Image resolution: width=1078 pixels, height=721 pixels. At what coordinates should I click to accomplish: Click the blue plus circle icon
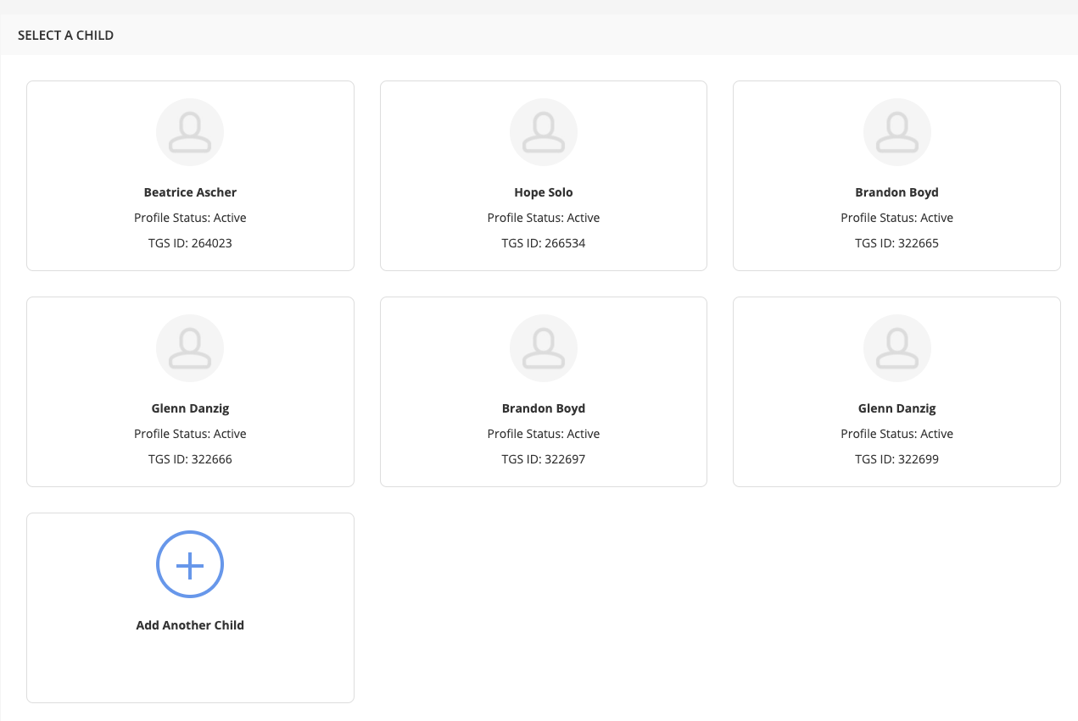(x=190, y=564)
